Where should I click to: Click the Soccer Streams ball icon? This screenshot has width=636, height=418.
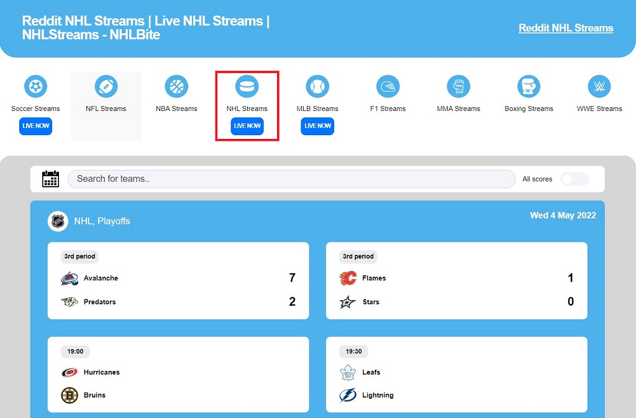coord(35,86)
